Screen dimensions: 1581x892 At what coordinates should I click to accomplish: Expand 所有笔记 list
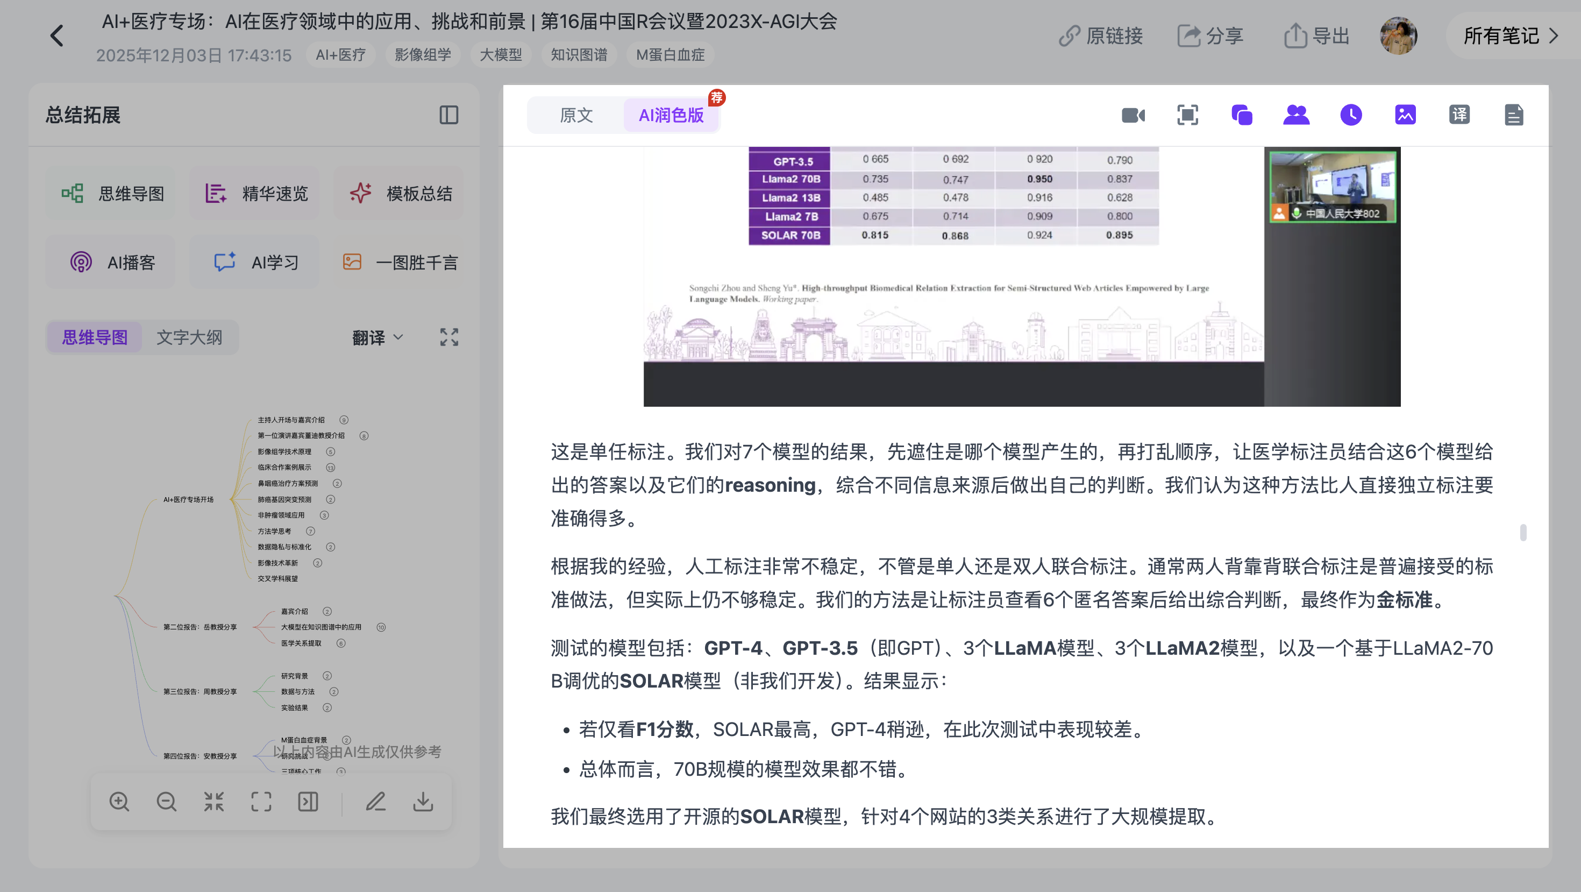point(1511,36)
